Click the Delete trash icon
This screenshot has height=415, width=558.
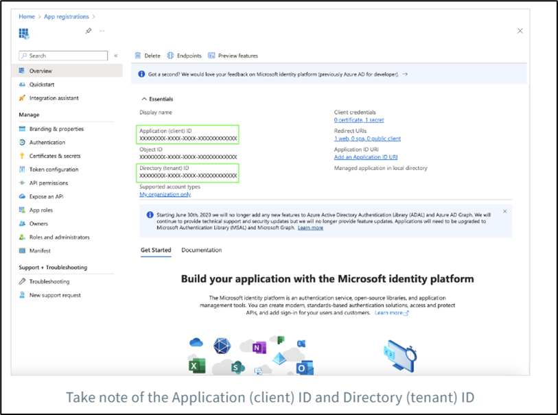(138, 56)
